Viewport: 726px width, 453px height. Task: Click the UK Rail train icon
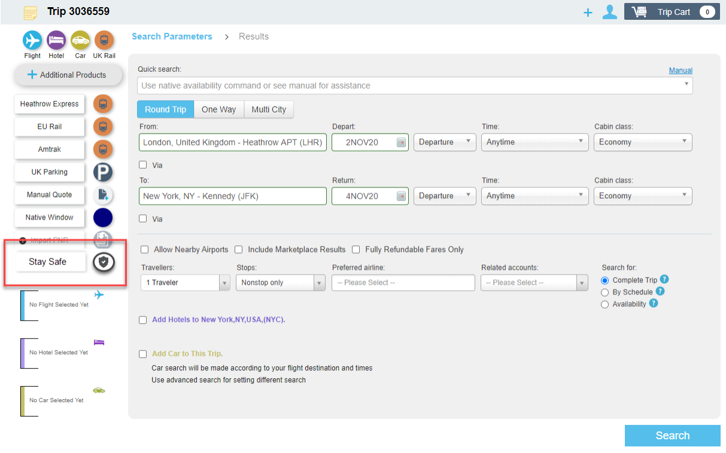(104, 40)
